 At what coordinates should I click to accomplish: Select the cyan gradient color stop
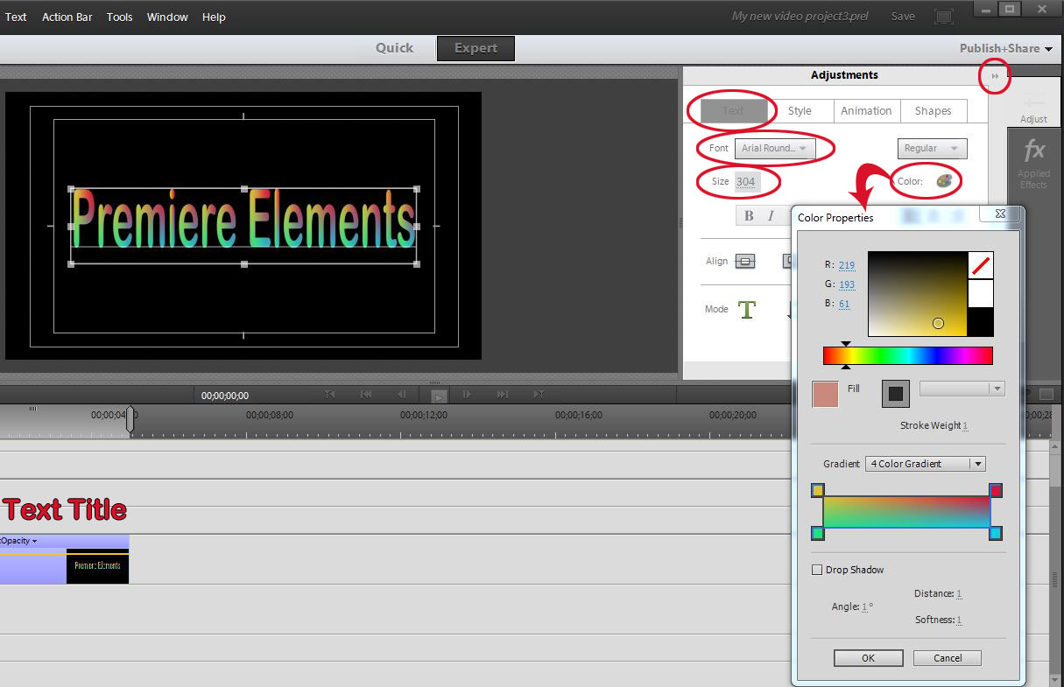click(996, 533)
